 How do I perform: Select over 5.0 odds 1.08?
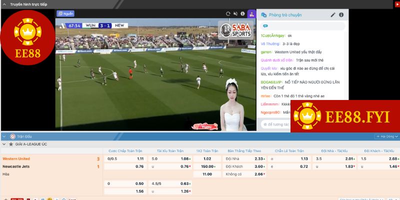coord(170,158)
